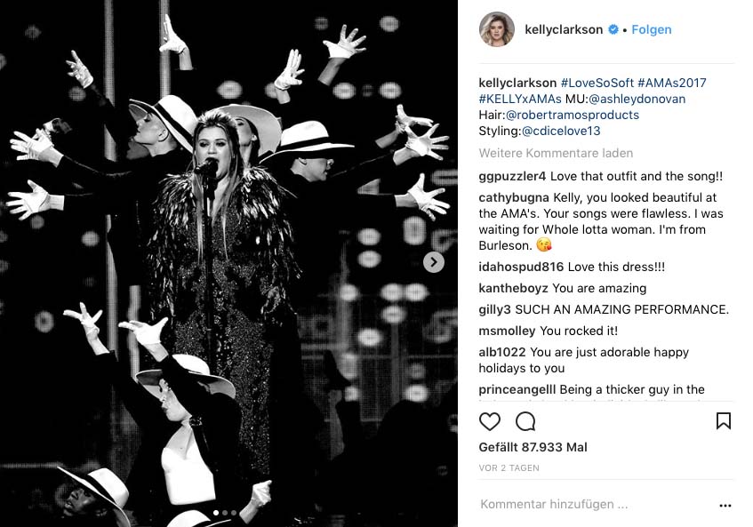
Task: Visit @ashleydonovan profile mention
Action: click(637, 99)
